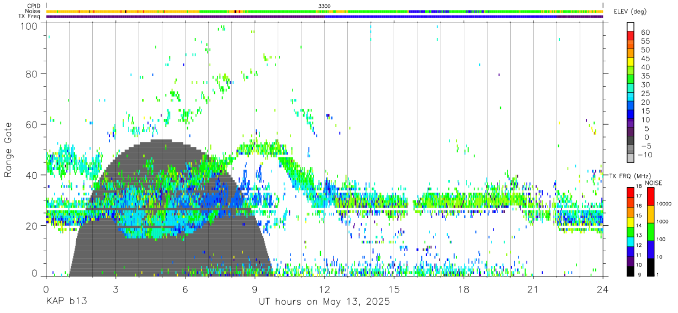Select the purple 5–10 degree elevation swatch

(x=631, y=124)
